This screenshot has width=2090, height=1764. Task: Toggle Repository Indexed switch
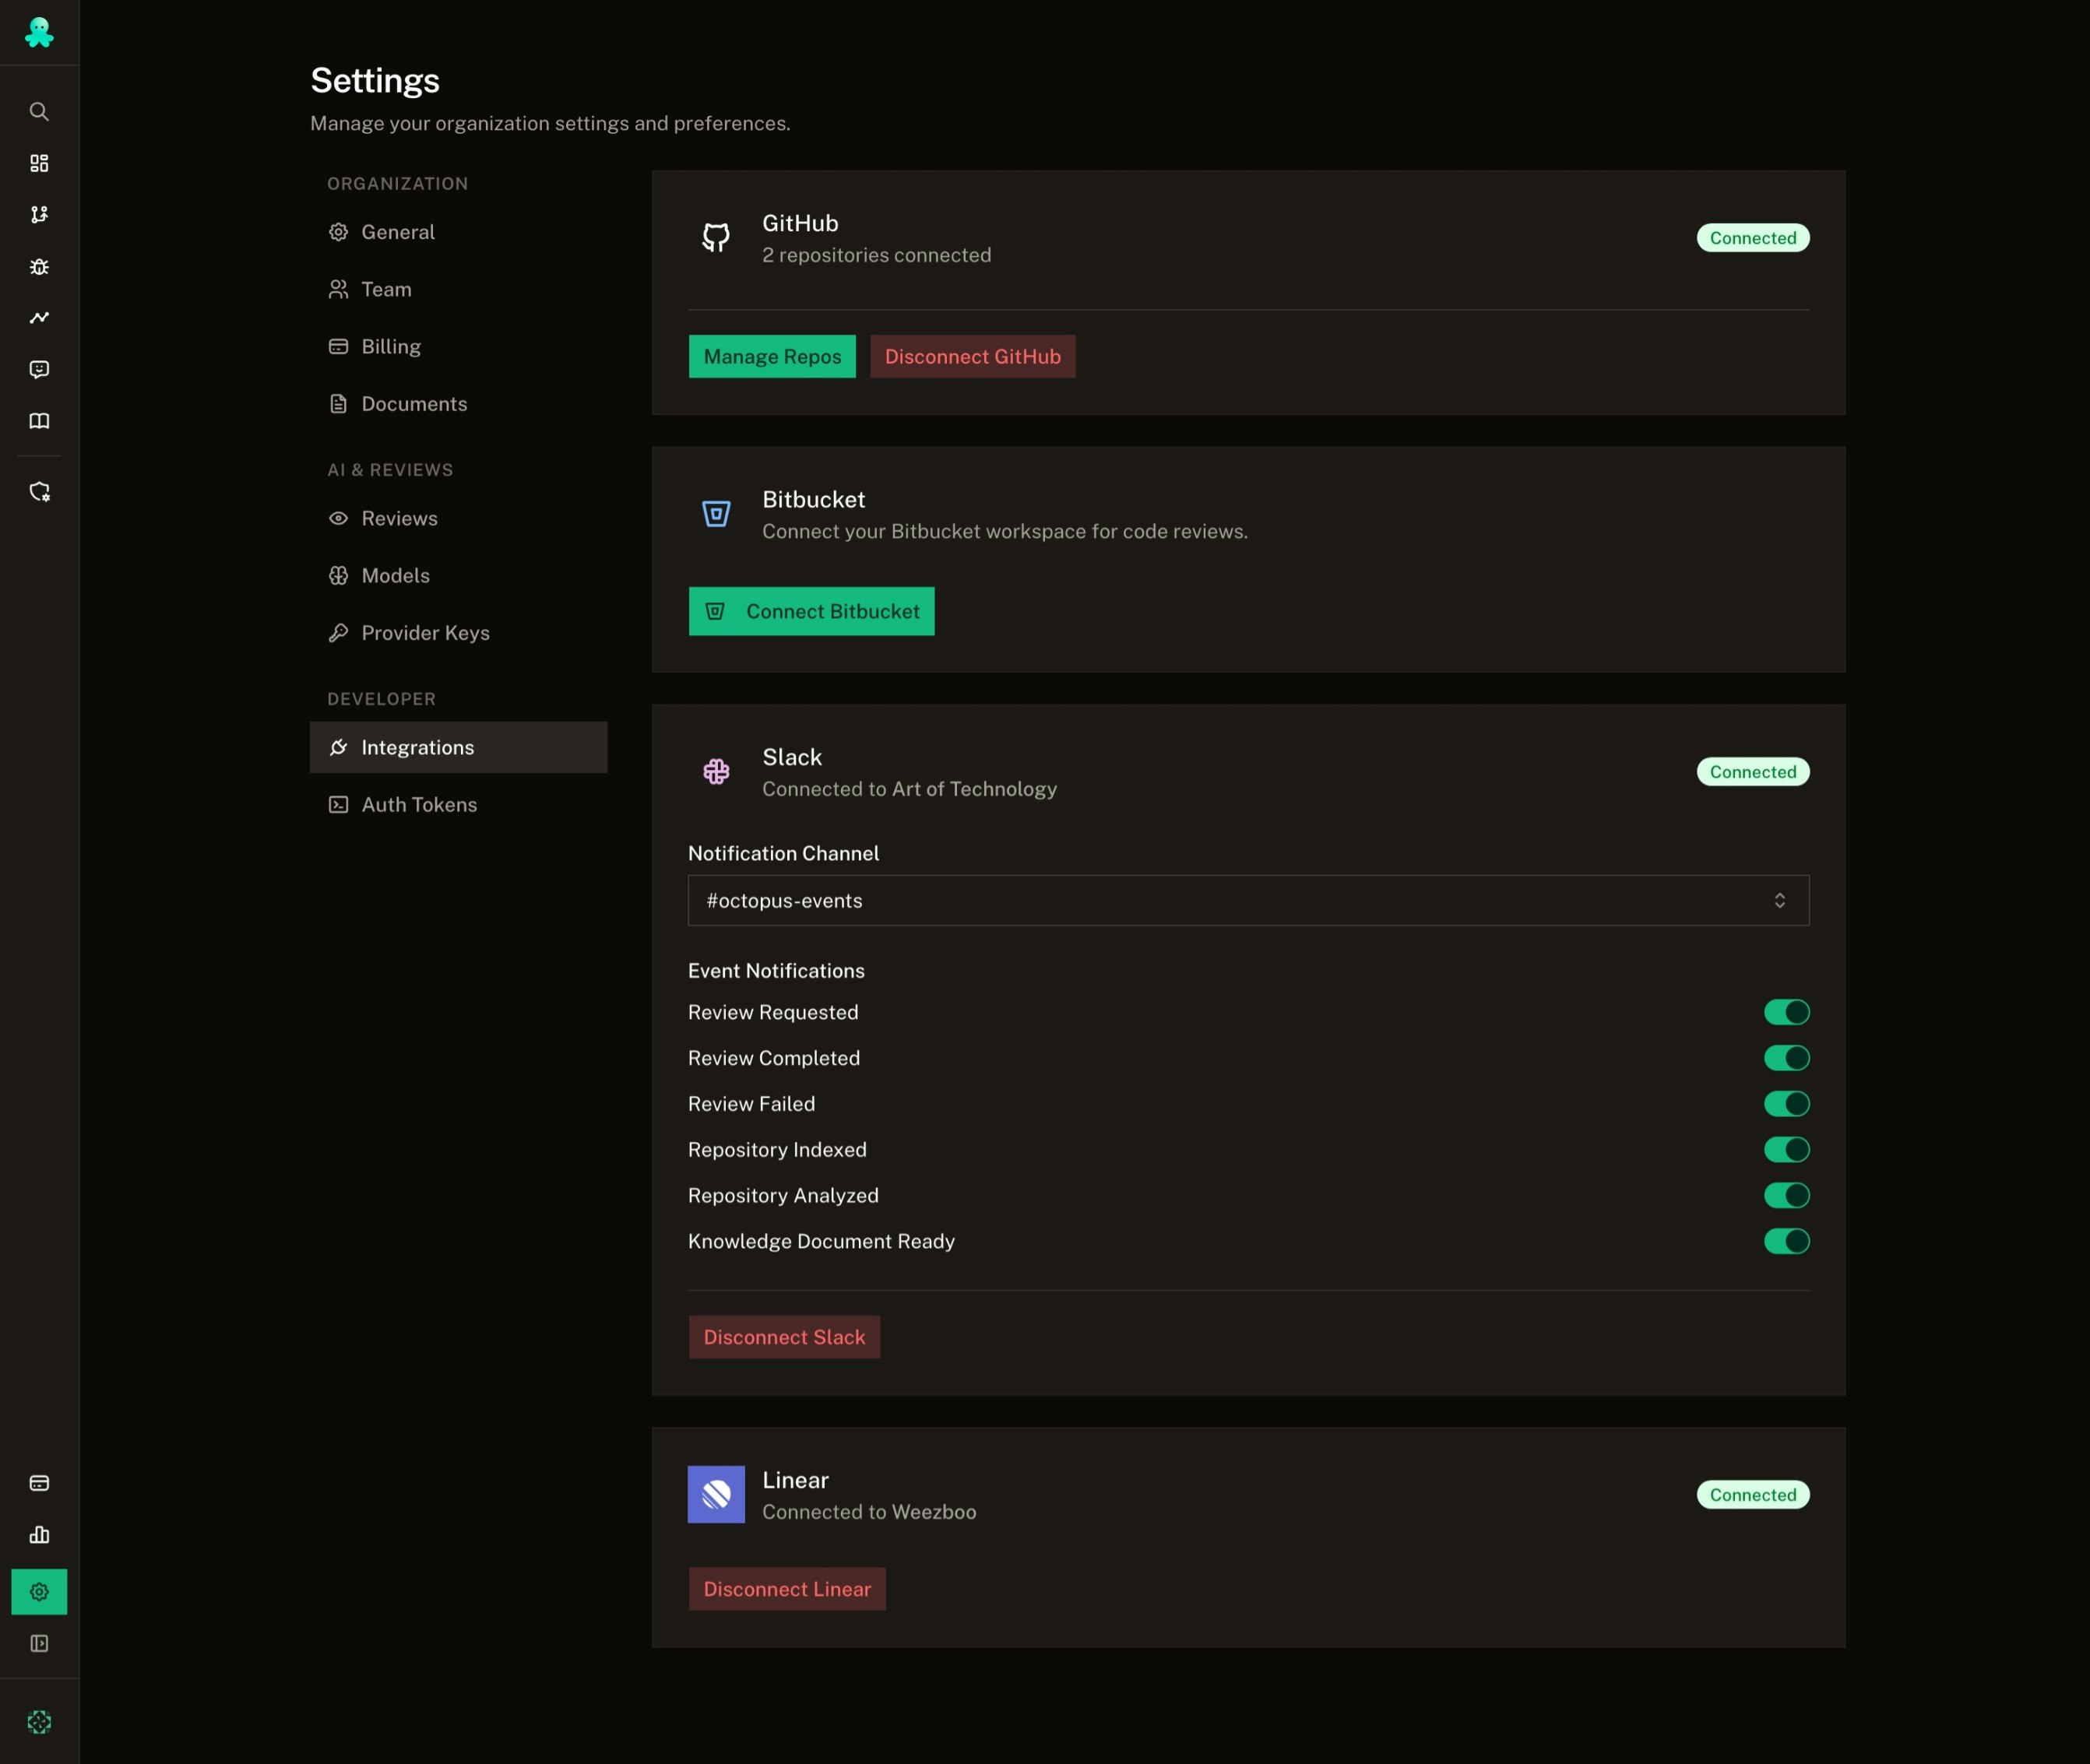[1786, 1150]
